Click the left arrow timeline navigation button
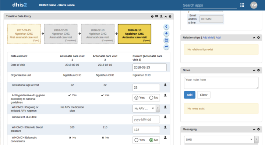The height and width of the screenshot is (145, 265). 166,27
